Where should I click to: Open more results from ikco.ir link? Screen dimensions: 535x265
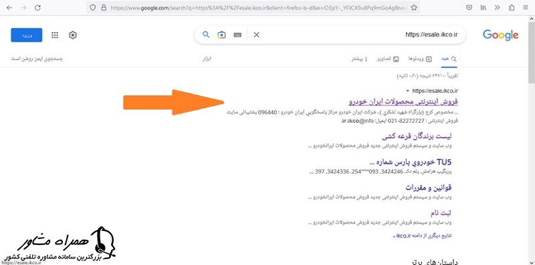tap(423, 236)
